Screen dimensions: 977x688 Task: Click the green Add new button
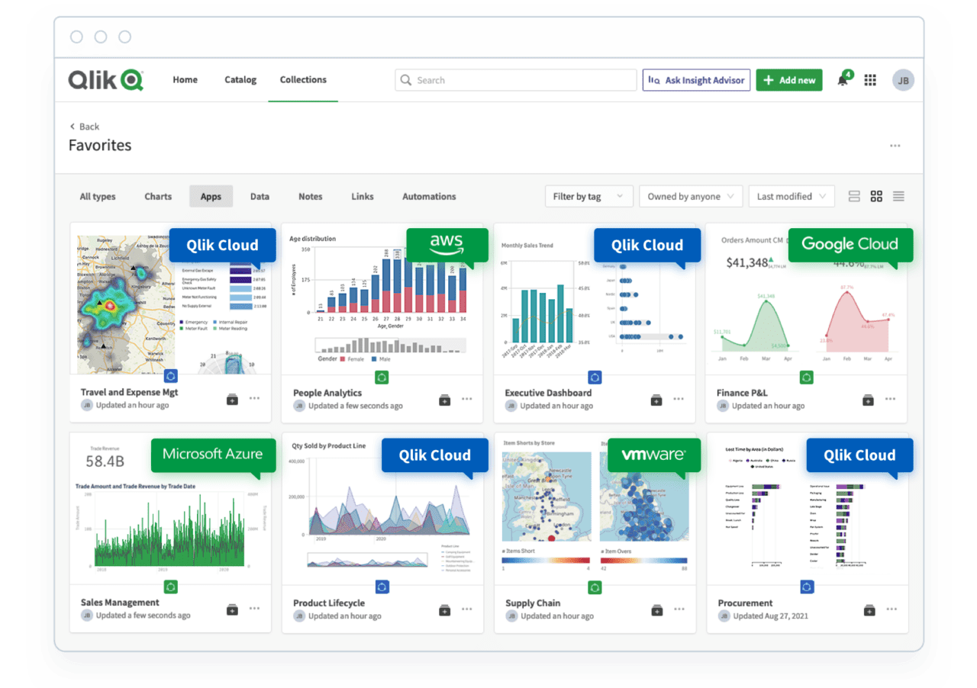click(x=789, y=79)
